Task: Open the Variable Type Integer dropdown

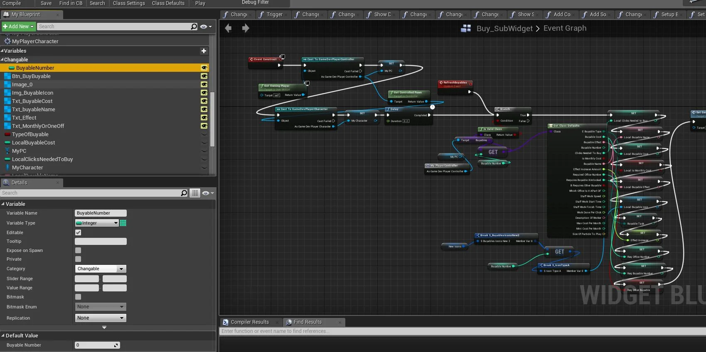Action: (97, 223)
